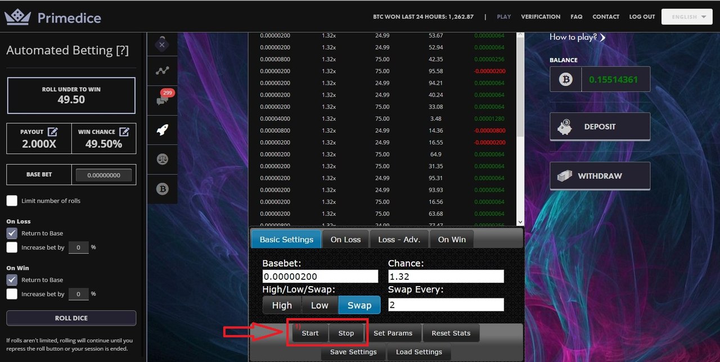Image resolution: width=720 pixels, height=362 pixels.
Task: Click the DEPOSIT button
Action: [600, 127]
